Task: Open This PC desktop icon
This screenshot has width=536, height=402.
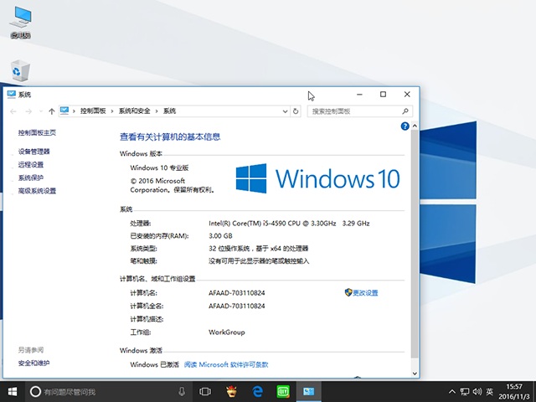Action: [19, 18]
